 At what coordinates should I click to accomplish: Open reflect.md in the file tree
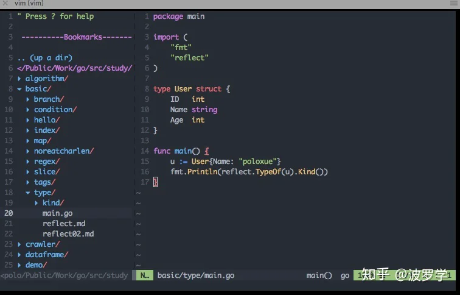pos(64,223)
